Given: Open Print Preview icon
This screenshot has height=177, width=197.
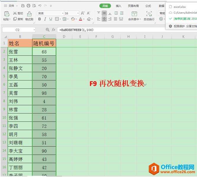Looking at the screenshot, I should point(34,6).
